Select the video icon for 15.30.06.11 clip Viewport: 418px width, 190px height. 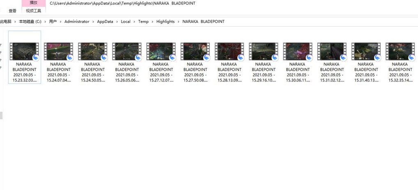point(297,51)
